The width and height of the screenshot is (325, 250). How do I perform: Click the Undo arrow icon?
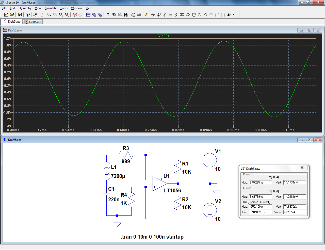click(x=205, y=15)
